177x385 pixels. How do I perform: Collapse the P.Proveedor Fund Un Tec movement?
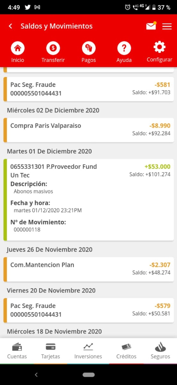coord(89,200)
